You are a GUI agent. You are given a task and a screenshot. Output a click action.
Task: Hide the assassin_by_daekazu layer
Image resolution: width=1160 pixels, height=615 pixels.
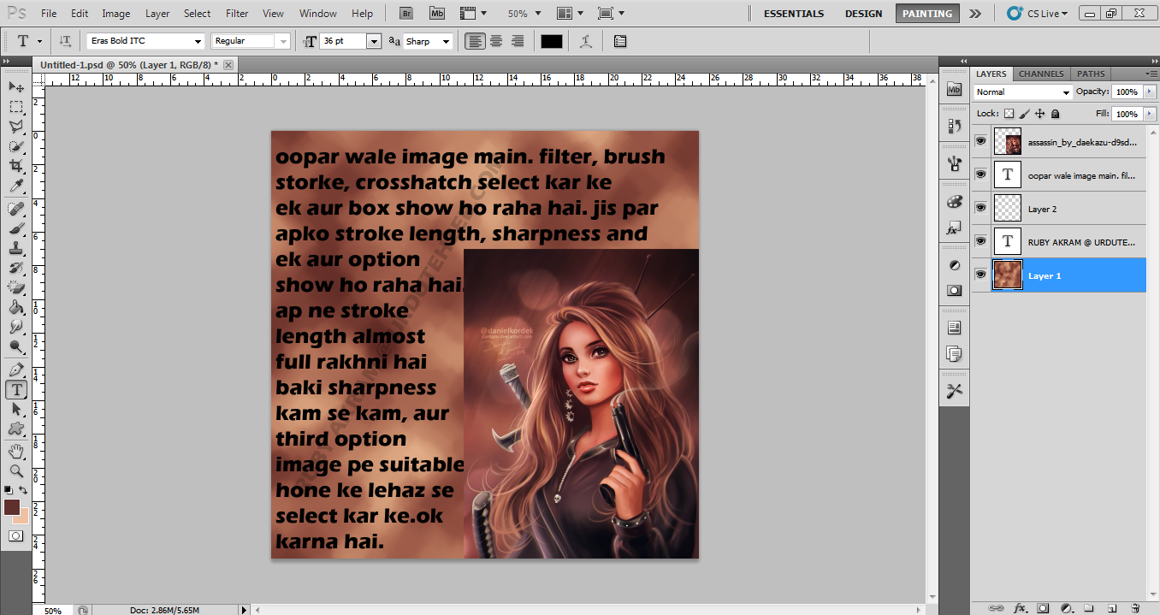point(981,141)
